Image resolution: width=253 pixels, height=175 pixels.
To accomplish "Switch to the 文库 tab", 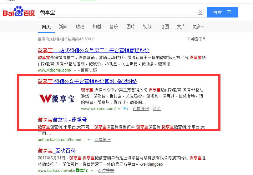I will [181, 27].
